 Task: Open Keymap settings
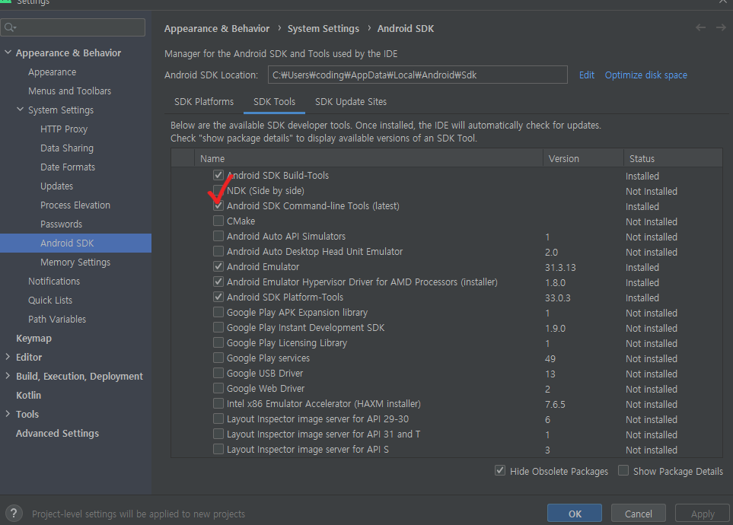pyautogui.click(x=33, y=338)
